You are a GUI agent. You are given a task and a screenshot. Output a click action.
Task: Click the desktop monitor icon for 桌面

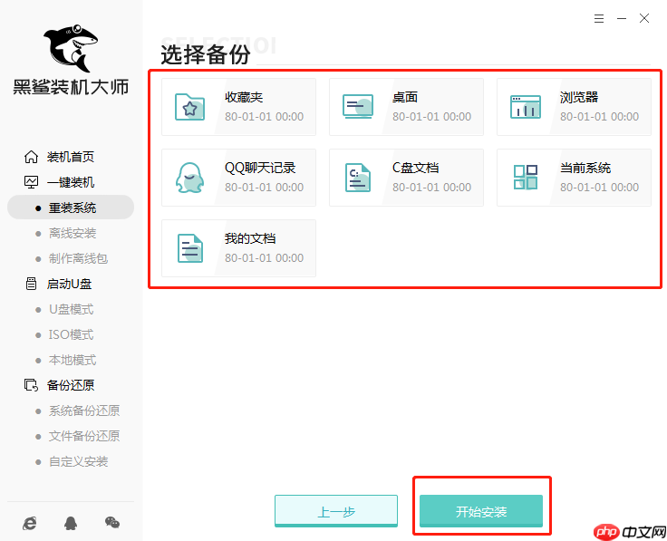(x=358, y=106)
